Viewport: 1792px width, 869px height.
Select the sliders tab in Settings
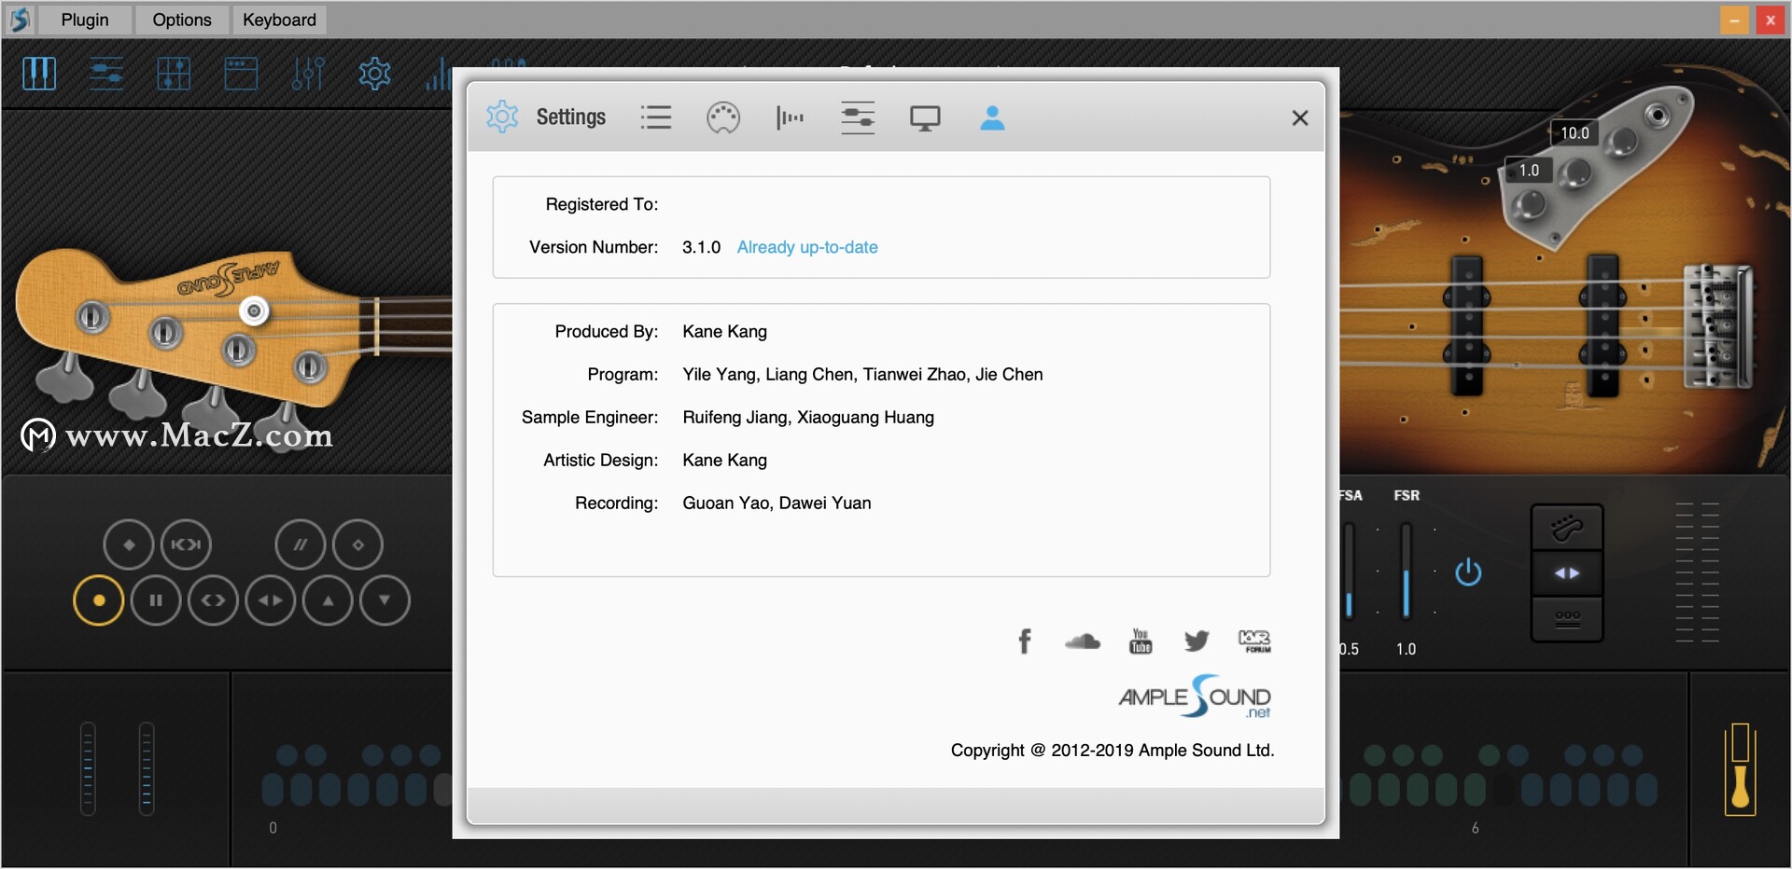point(858,117)
